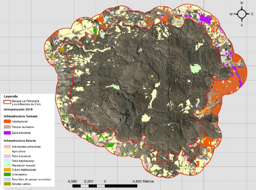Click the S letter below the compass
Viewport: 256px width, 190px height.
click(242, 25)
